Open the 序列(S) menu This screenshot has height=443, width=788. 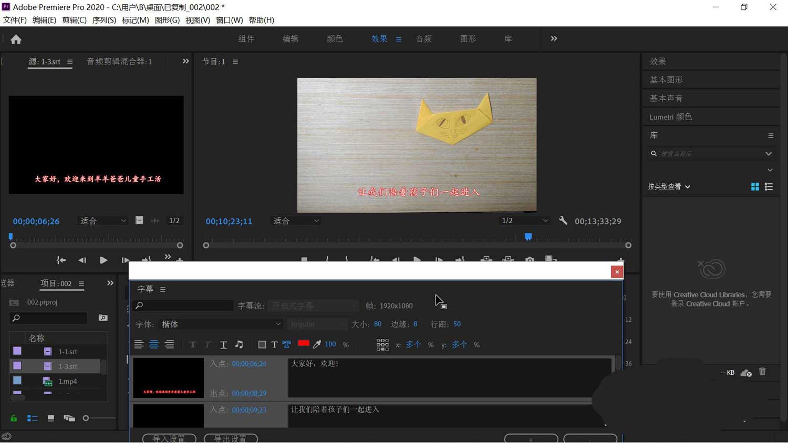tap(104, 20)
